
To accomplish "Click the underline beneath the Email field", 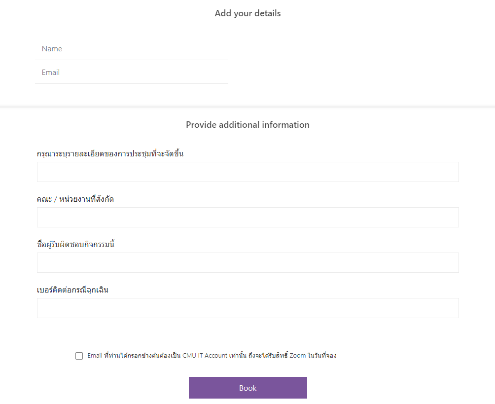I will pos(132,83).
